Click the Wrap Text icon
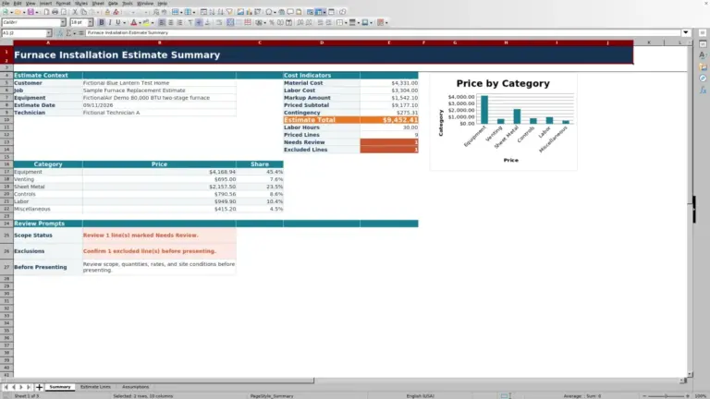This screenshot has width=710, height=399. coord(219,22)
